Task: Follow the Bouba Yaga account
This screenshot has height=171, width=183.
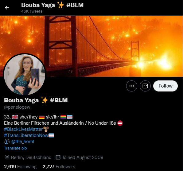Action: click(165, 86)
